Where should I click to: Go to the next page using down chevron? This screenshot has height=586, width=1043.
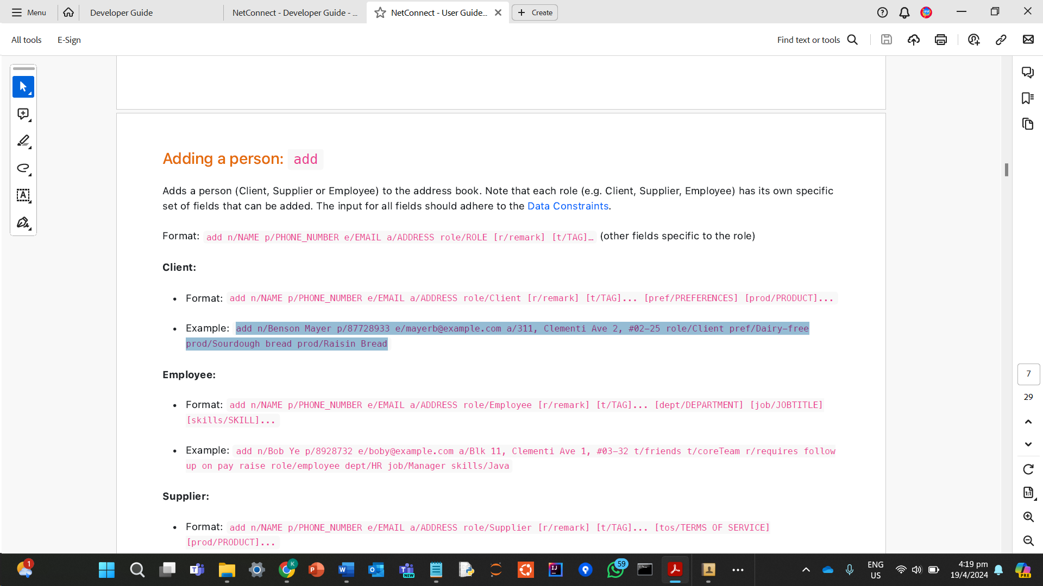pyautogui.click(x=1028, y=444)
